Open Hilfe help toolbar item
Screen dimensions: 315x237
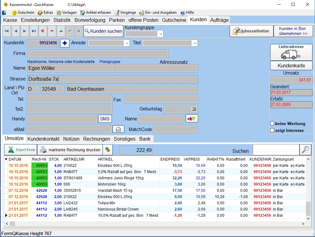187,13
